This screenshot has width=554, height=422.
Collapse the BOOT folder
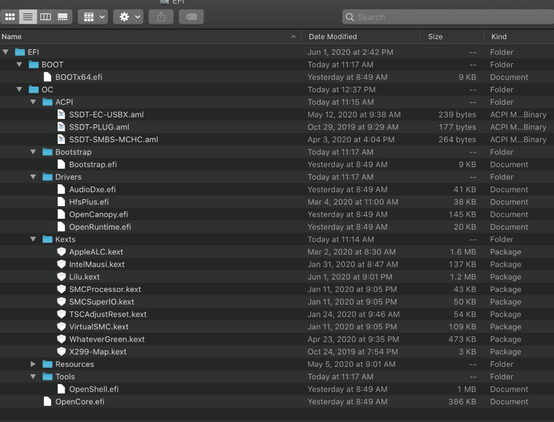coord(20,64)
